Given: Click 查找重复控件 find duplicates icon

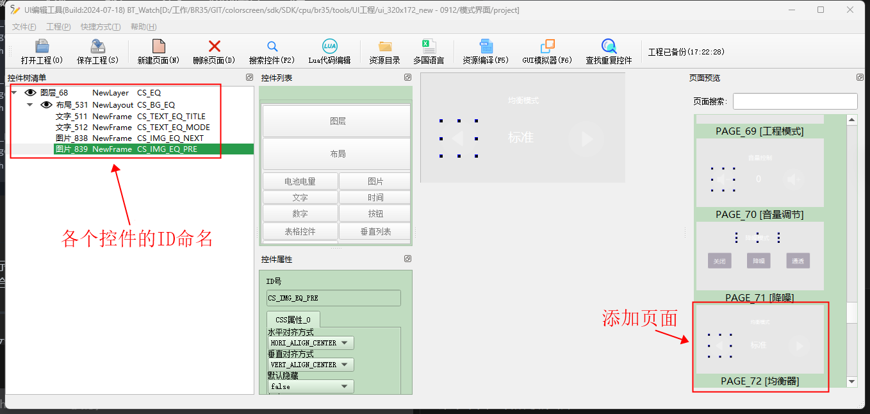Looking at the screenshot, I should 609,47.
